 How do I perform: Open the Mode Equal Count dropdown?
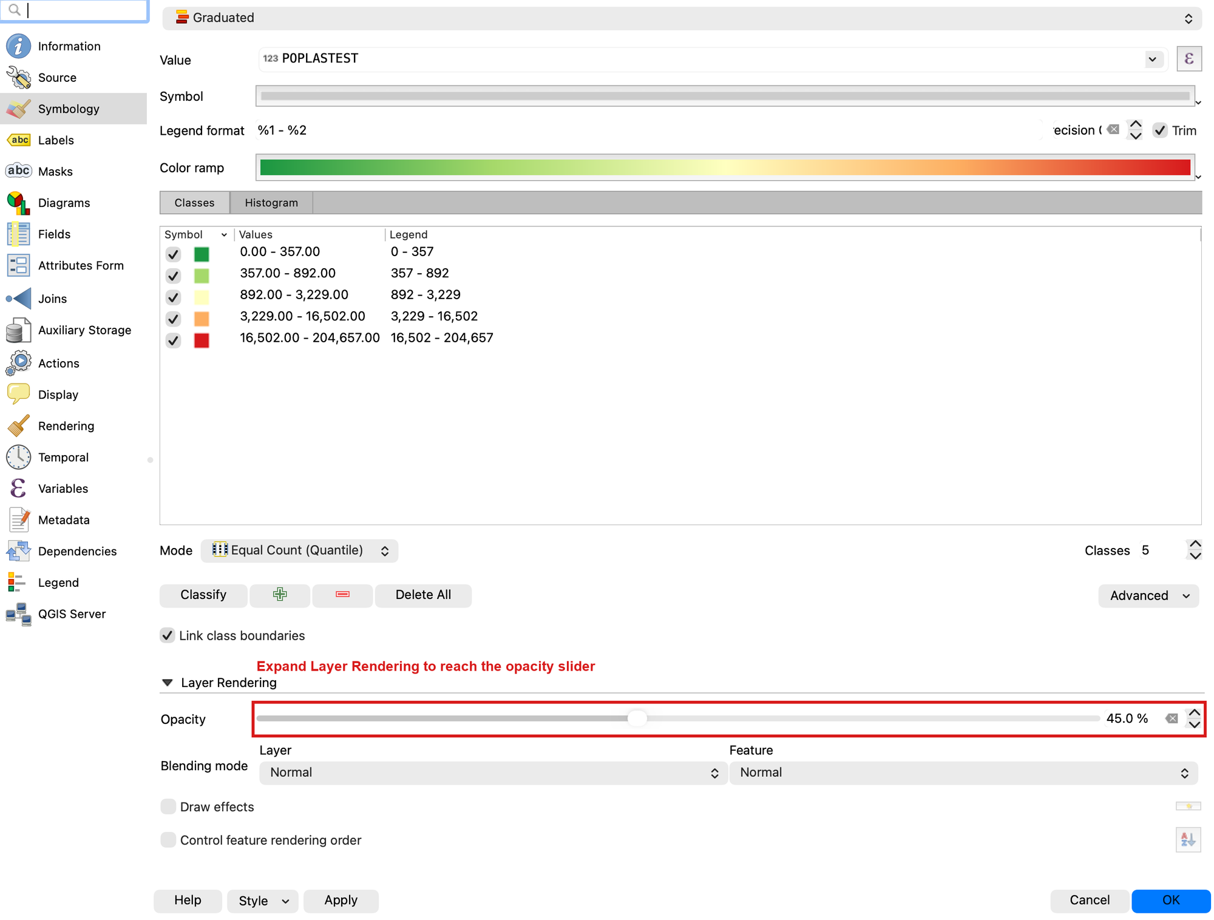(299, 550)
